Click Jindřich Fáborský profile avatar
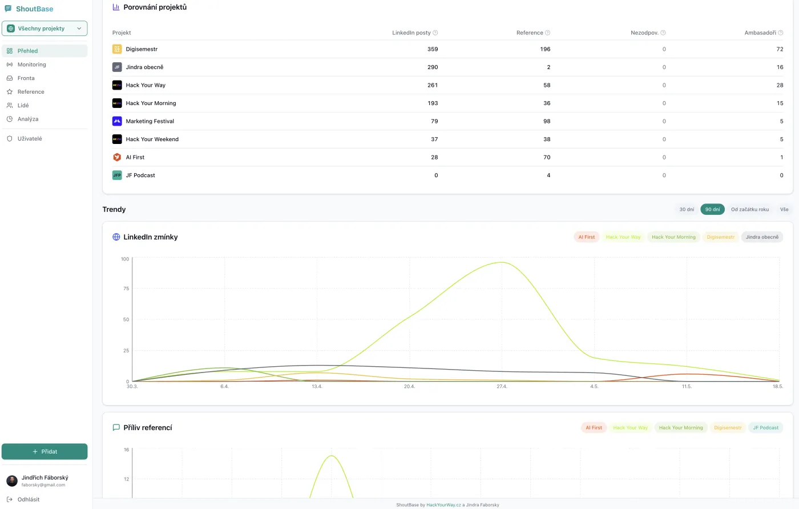 click(x=12, y=481)
